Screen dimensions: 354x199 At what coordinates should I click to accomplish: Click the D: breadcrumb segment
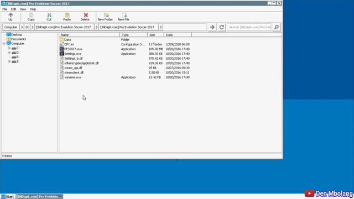pyautogui.click(x=27, y=27)
